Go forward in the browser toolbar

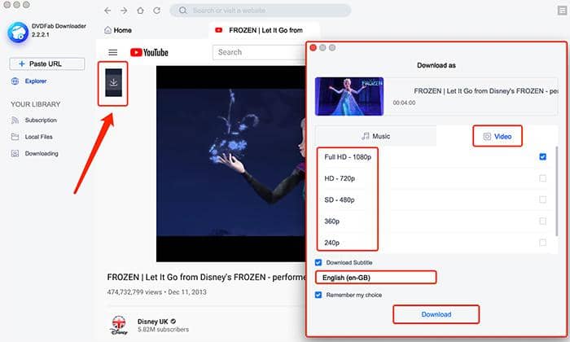pyautogui.click(x=124, y=11)
